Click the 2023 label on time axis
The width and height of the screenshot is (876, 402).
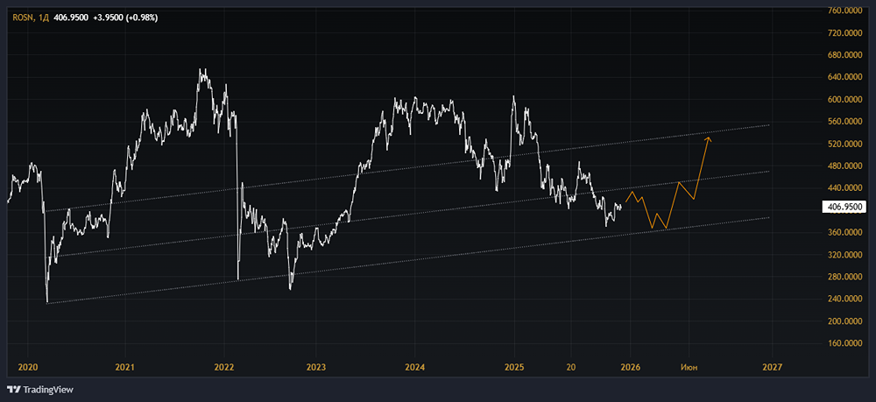315,367
